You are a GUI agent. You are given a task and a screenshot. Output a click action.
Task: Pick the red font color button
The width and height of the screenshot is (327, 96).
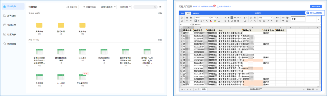click(x=211, y=21)
